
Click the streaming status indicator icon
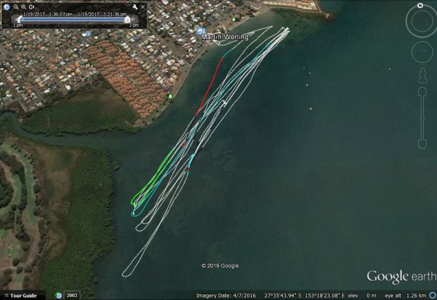click(432, 295)
